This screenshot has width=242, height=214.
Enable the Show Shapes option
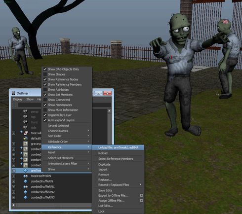tap(45, 74)
